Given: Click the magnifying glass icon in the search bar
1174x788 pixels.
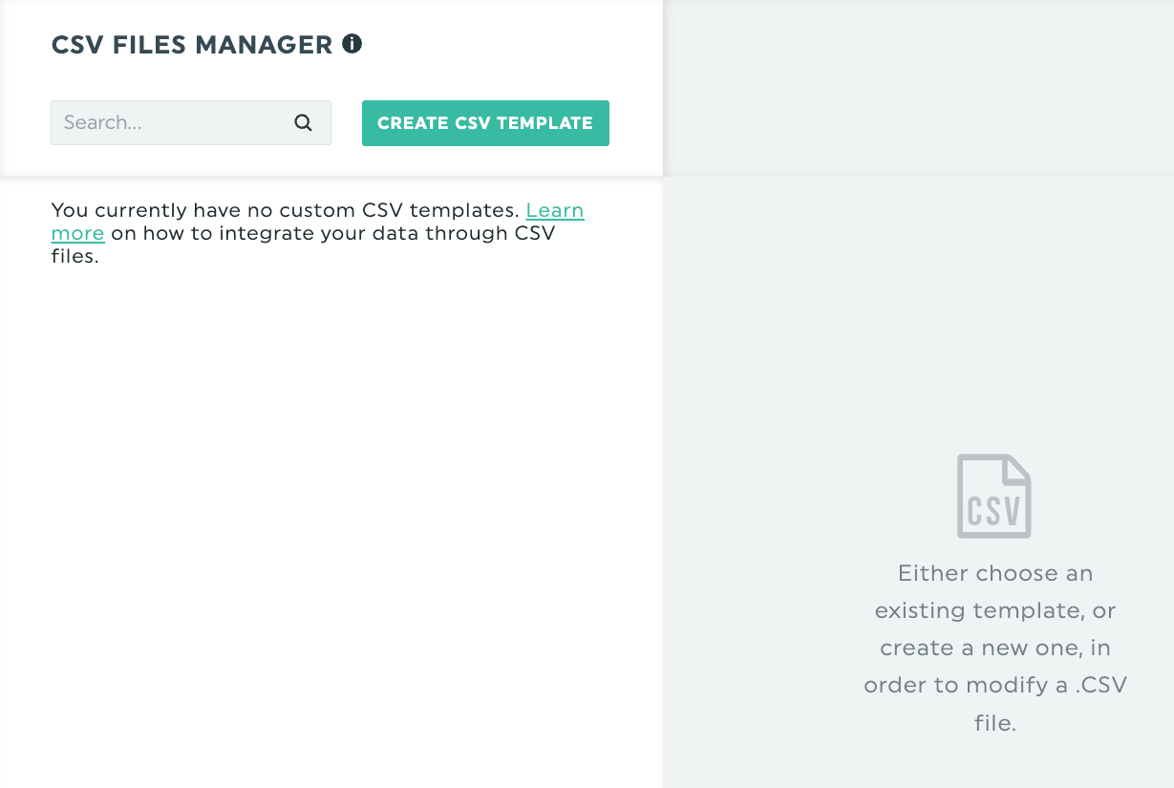Looking at the screenshot, I should point(303,123).
